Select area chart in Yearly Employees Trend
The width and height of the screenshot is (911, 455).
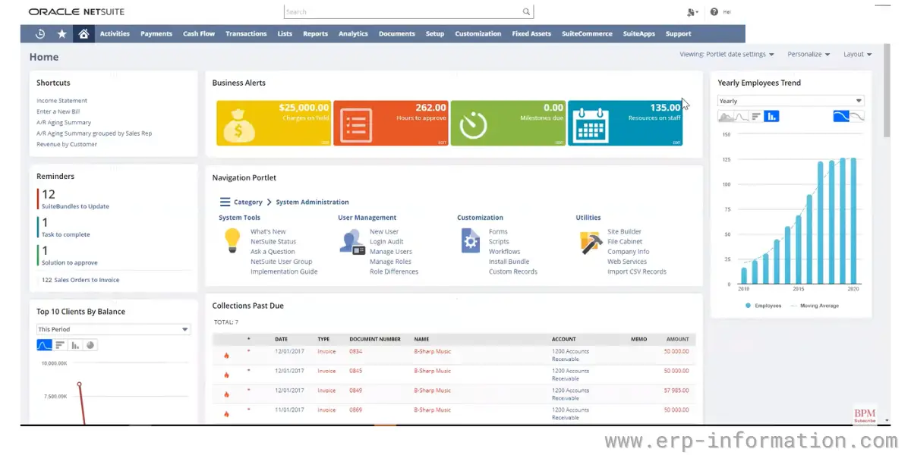[726, 116]
